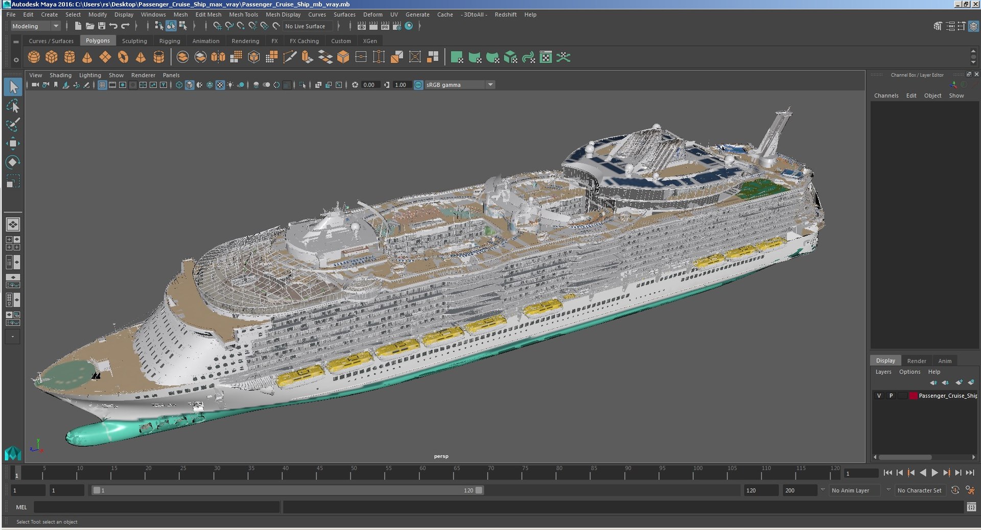Click the Multi-Cut knife shelf icon

[x=290, y=57]
